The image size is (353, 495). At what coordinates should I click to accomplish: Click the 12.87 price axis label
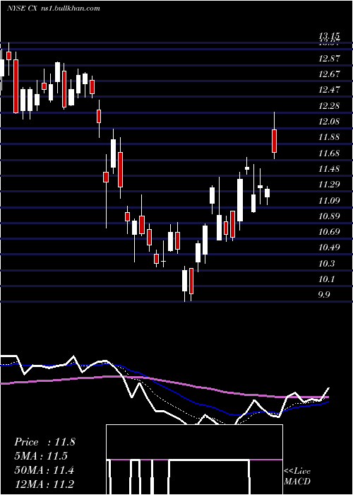point(330,59)
